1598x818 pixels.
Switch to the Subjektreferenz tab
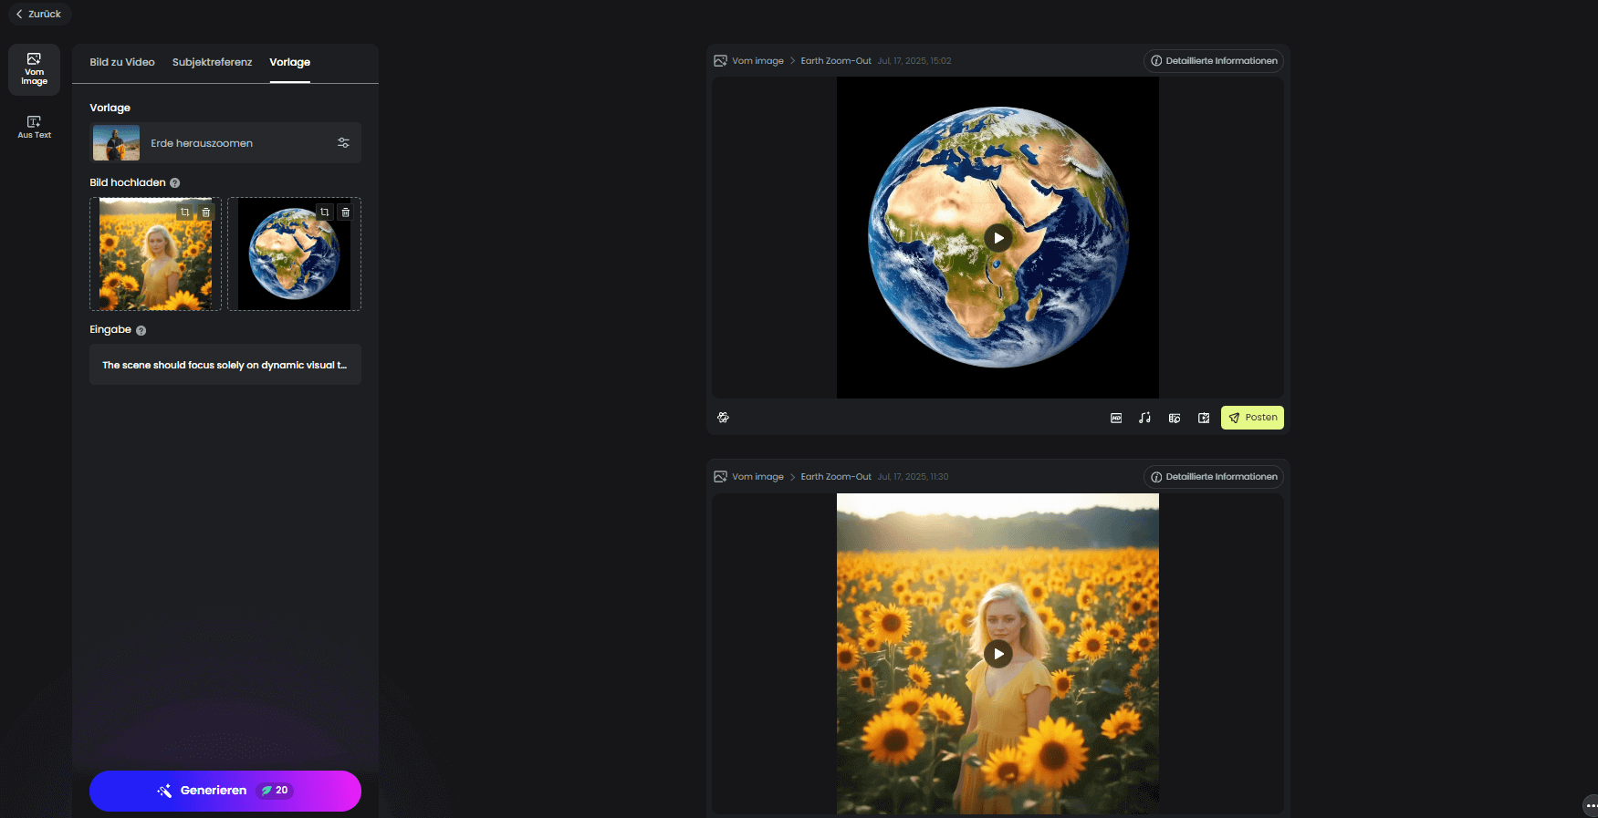click(212, 62)
